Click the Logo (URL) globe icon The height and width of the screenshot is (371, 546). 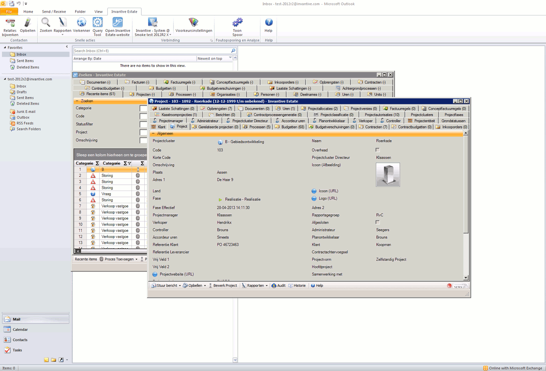314,199
